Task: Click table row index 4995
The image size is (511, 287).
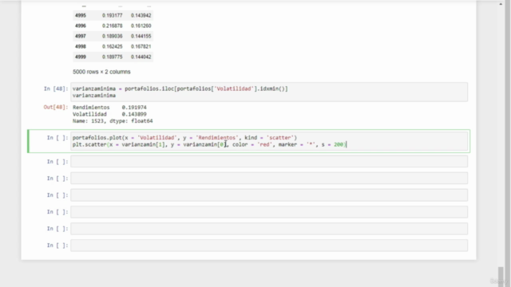Action: (81, 15)
